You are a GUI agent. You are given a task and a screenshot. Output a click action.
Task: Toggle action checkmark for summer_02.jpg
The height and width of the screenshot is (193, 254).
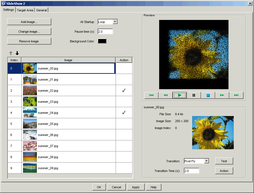tap(124, 91)
